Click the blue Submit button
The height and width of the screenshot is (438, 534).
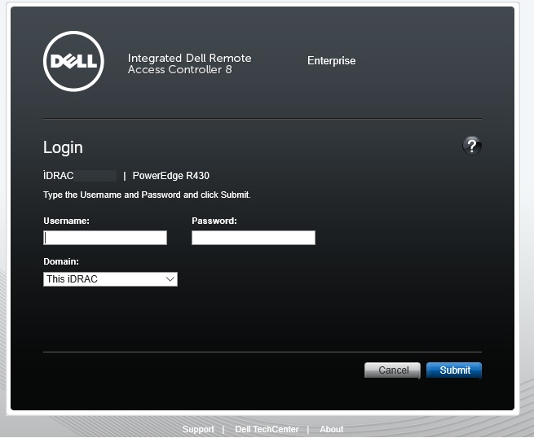click(454, 370)
